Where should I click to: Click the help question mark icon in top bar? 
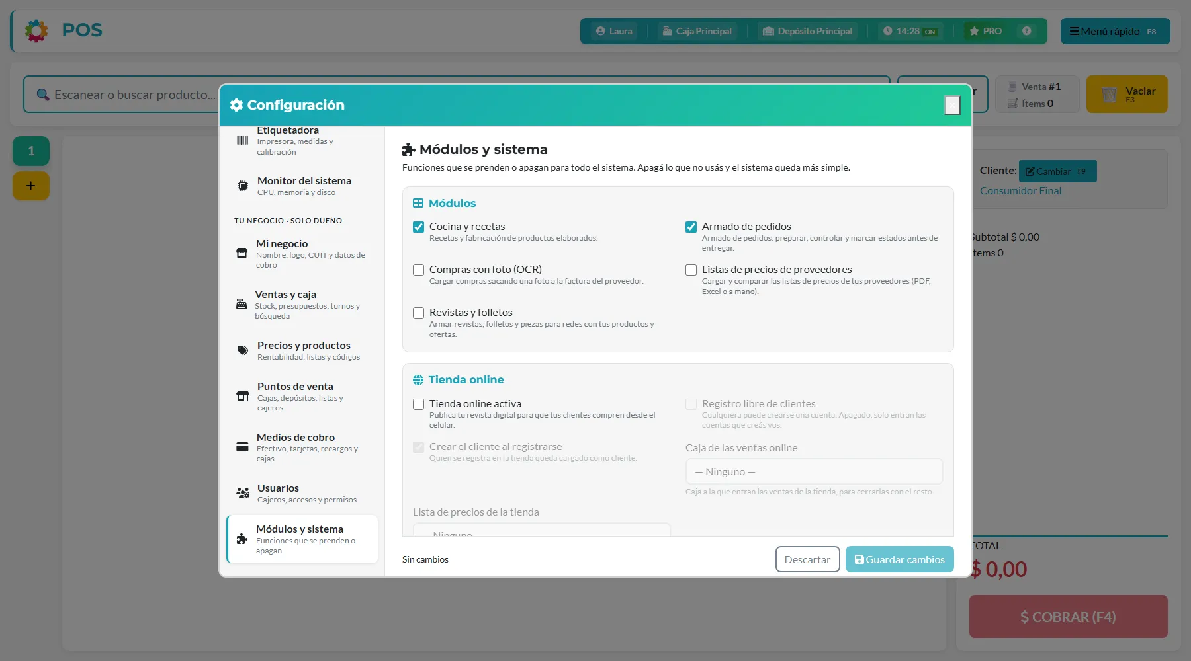pos(1026,31)
